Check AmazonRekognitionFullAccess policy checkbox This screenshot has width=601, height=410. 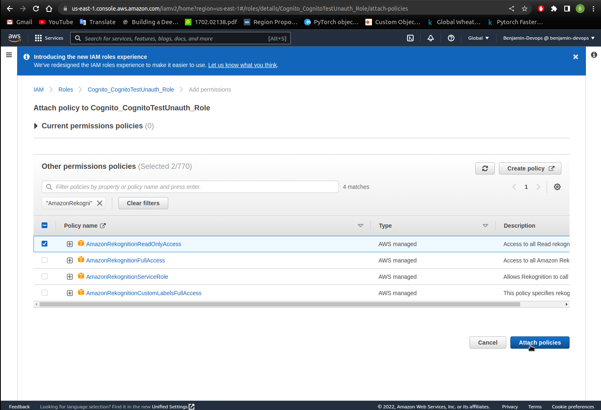(45, 260)
